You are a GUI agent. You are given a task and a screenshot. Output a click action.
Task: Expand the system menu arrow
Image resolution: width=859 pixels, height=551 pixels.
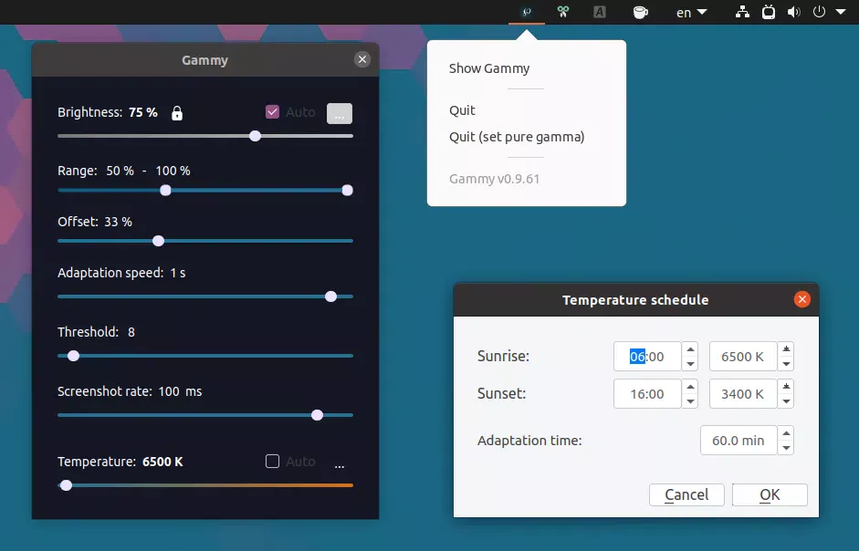[841, 12]
